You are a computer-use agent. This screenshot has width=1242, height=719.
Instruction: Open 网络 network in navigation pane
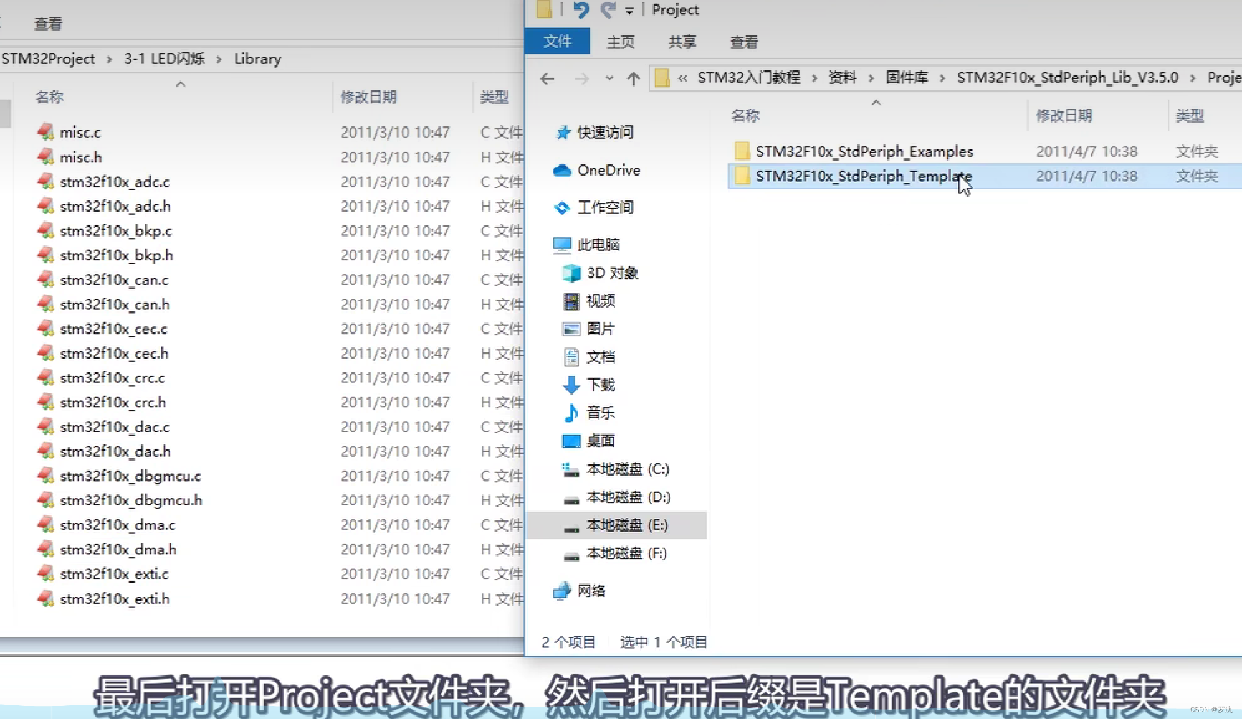[x=590, y=590]
